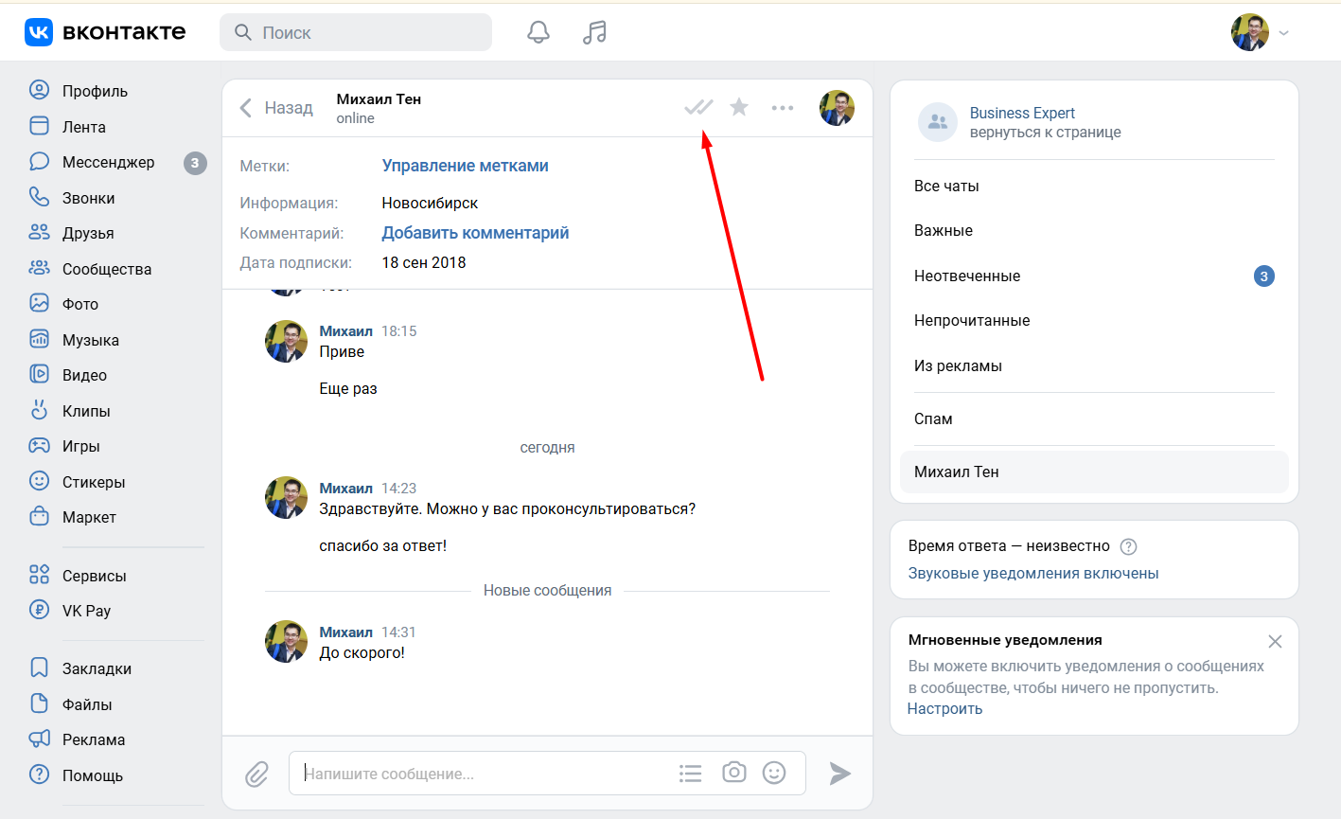This screenshot has height=819, width=1341.
Task: Focus the Поиск search field
Action: click(356, 32)
